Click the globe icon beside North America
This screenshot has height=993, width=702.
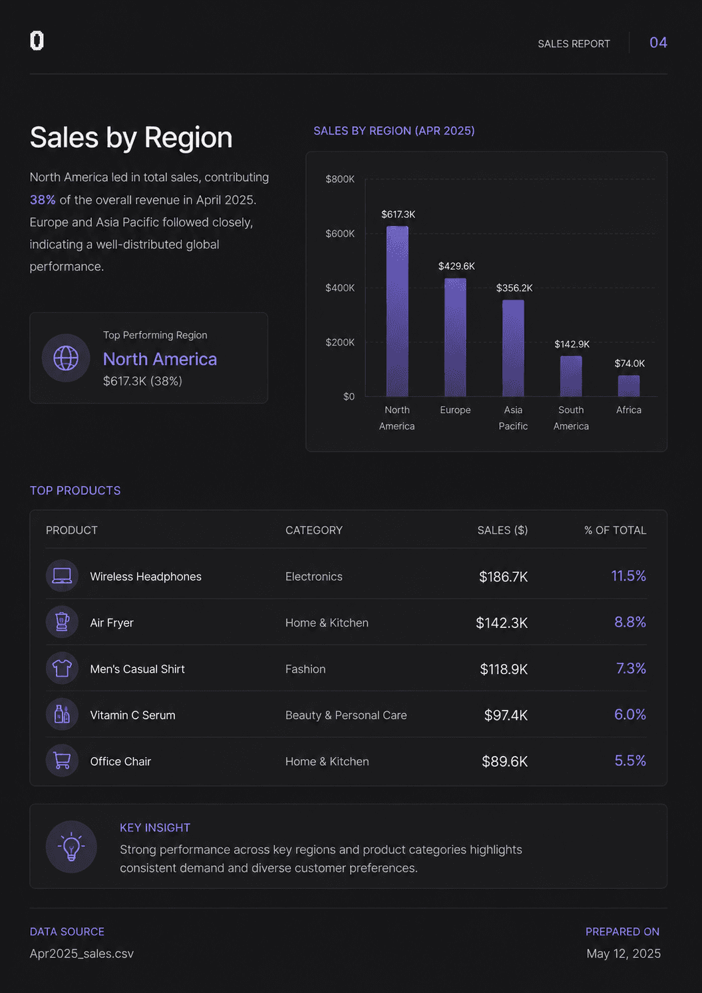[x=66, y=358]
